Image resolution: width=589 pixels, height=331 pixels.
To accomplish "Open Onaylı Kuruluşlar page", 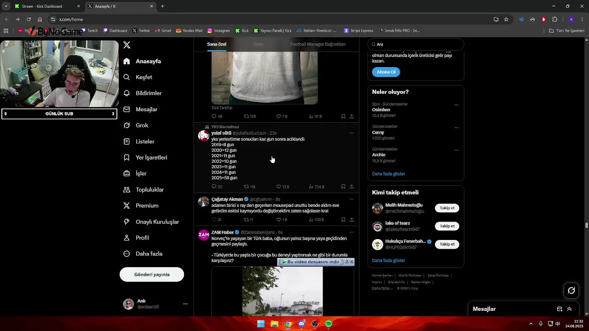I will tap(151, 222).
